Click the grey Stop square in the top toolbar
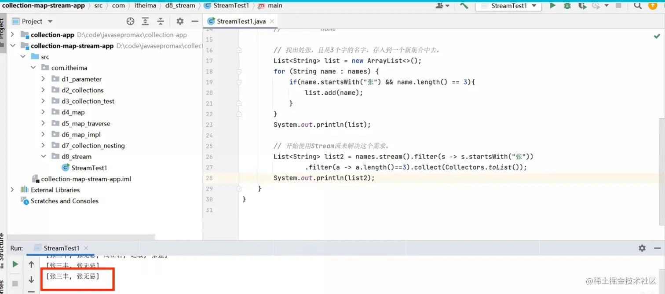Screen dimensions: 665x294 [618, 6]
